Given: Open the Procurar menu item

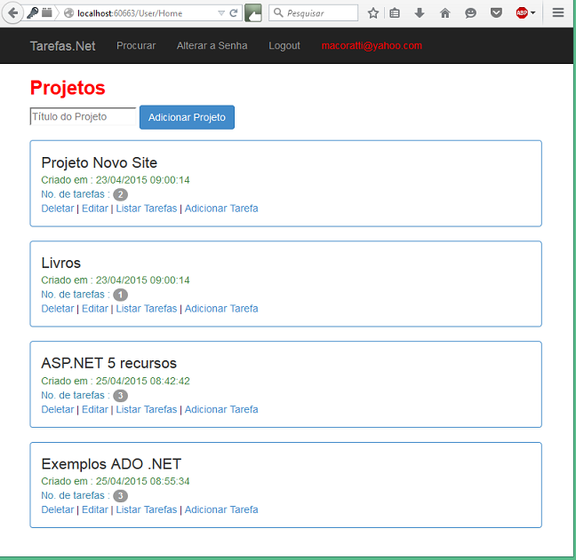Looking at the screenshot, I should coord(136,45).
